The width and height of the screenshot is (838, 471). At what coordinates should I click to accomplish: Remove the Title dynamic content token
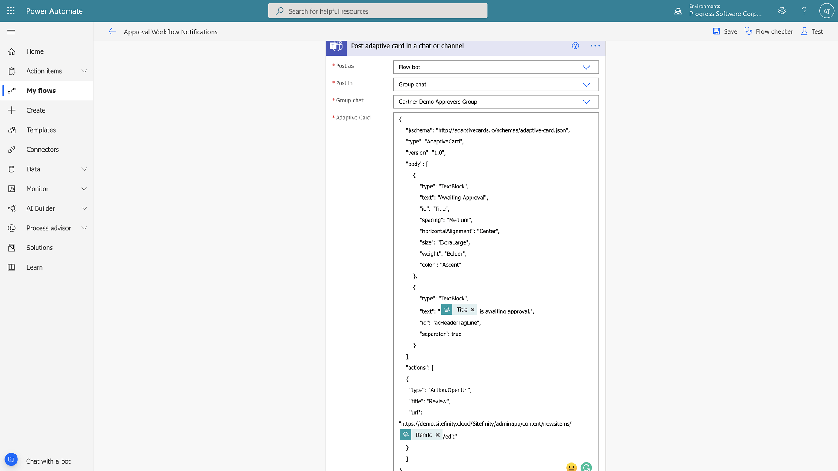[x=472, y=310]
